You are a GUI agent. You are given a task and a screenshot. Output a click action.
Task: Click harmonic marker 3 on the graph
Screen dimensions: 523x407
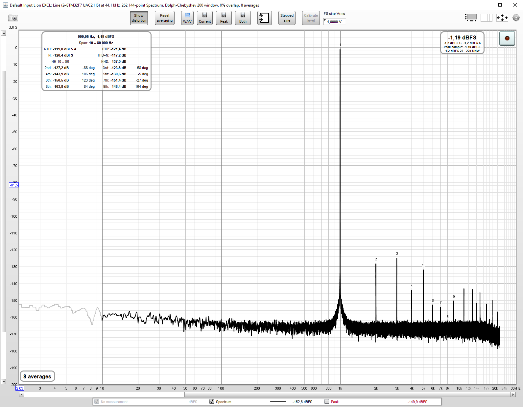pos(397,253)
